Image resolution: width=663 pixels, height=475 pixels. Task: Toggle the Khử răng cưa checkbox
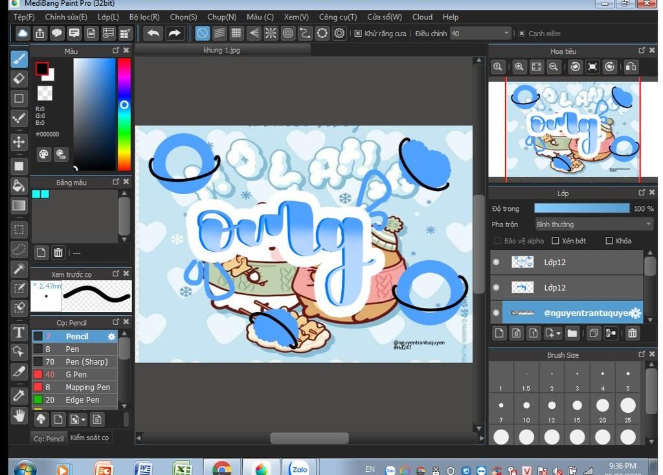pyautogui.click(x=358, y=34)
